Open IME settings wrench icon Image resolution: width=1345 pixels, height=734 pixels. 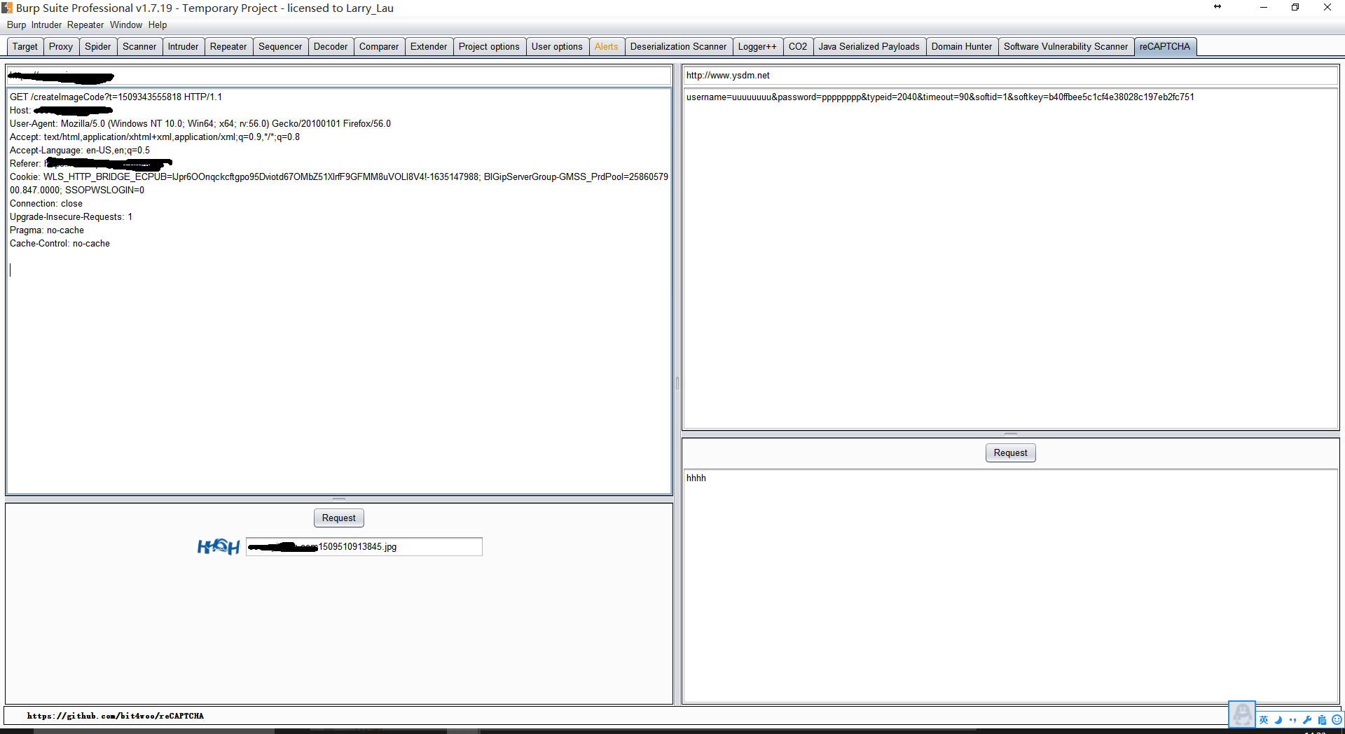(x=1307, y=720)
